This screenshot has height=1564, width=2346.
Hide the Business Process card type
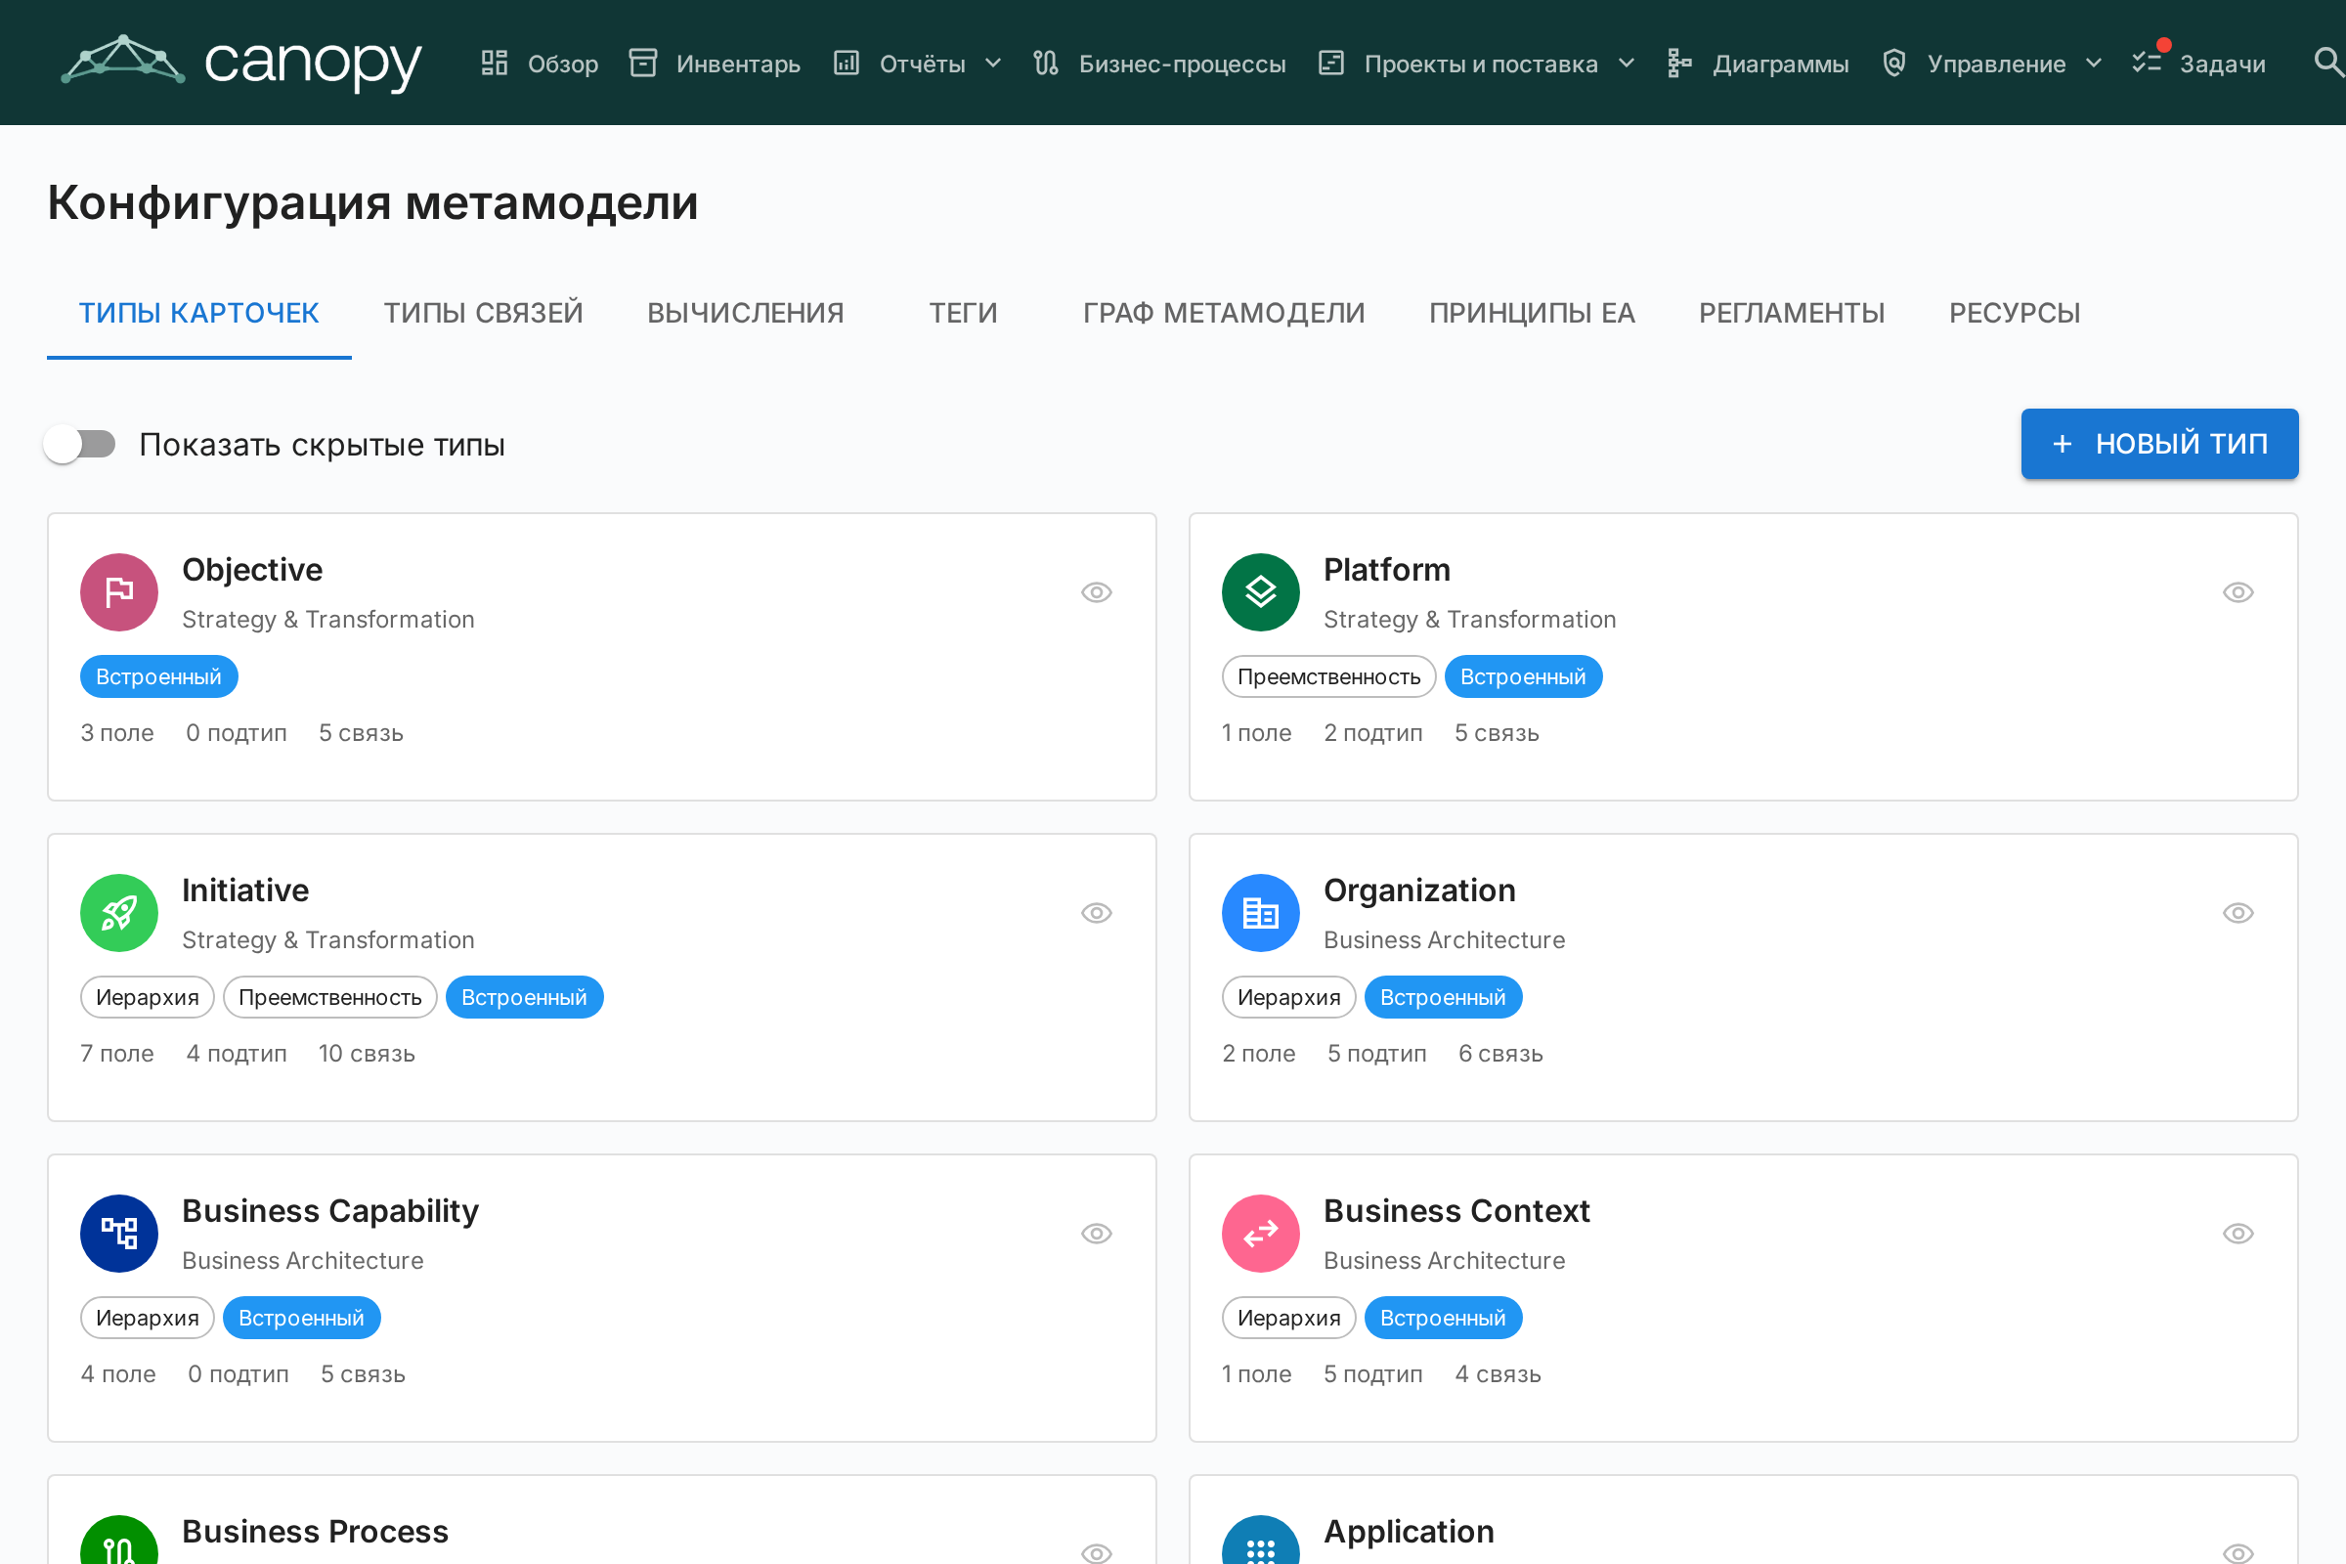click(x=1096, y=1553)
